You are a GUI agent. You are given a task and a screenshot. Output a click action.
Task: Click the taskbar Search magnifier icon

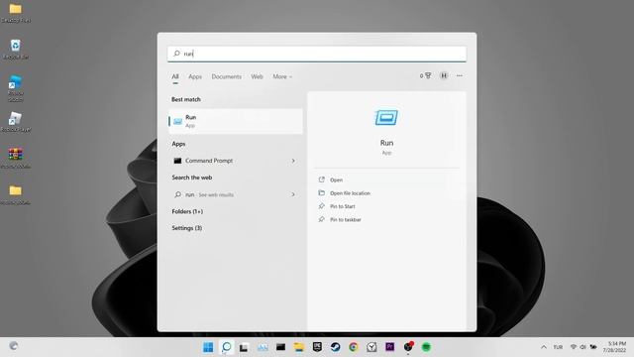click(x=227, y=347)
